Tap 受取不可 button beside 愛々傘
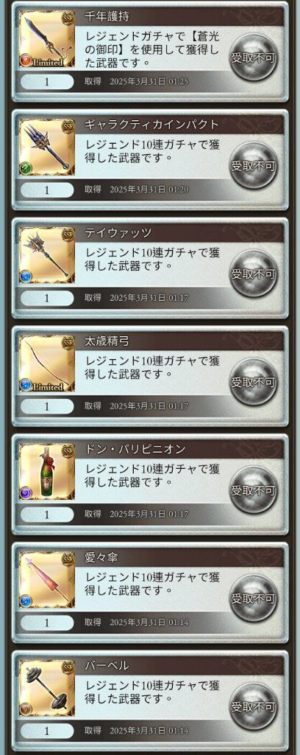 [254, 600]
